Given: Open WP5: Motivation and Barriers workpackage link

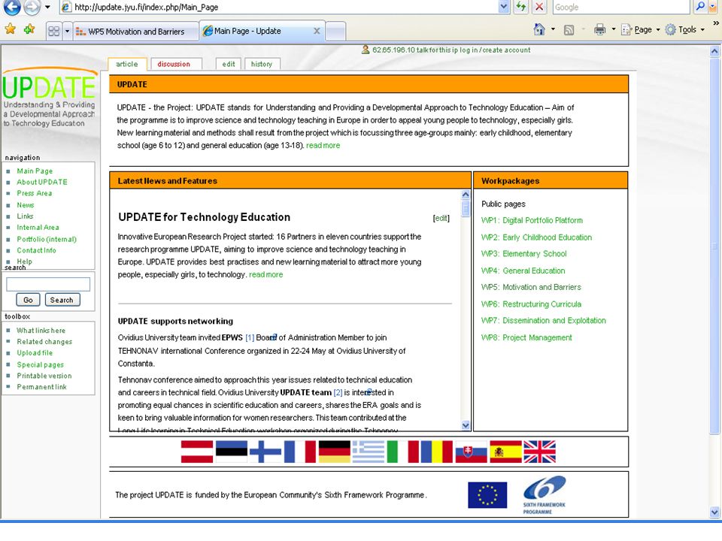Looking at the screenshot, I should tap(531, 287).
